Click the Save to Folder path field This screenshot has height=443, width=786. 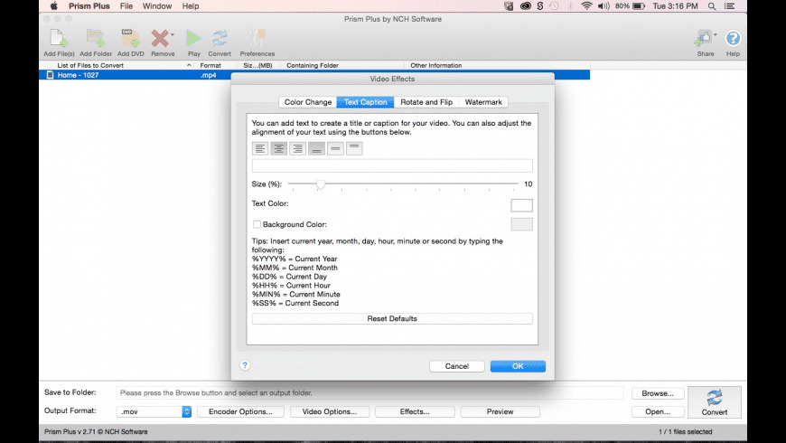[370, 393]
